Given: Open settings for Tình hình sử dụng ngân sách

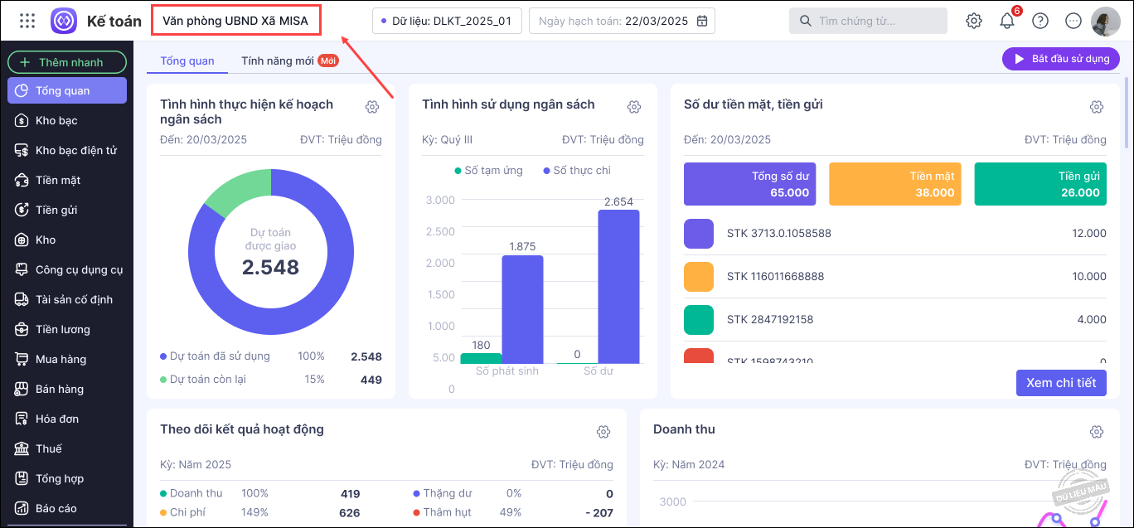Looking at the screenshot, I should coord(634,107).
